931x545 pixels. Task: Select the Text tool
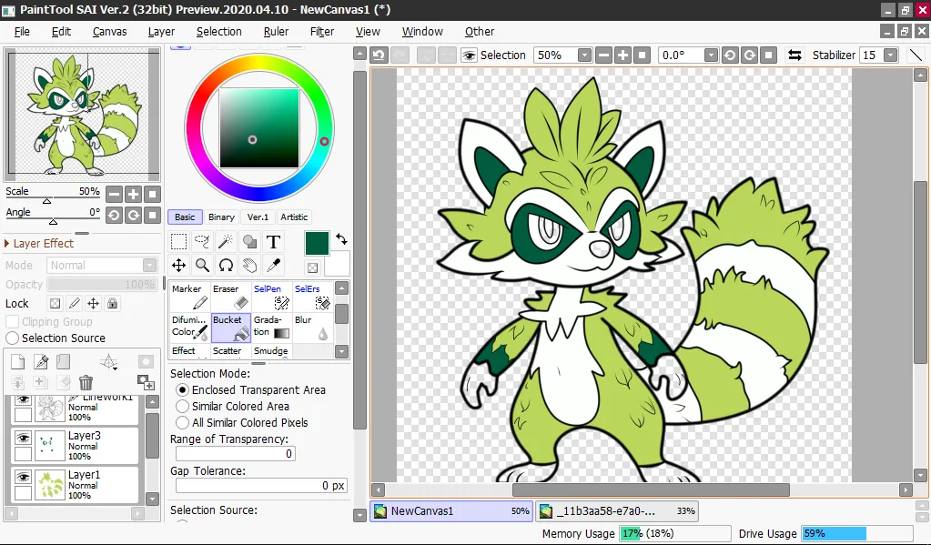tap(273, 242)
